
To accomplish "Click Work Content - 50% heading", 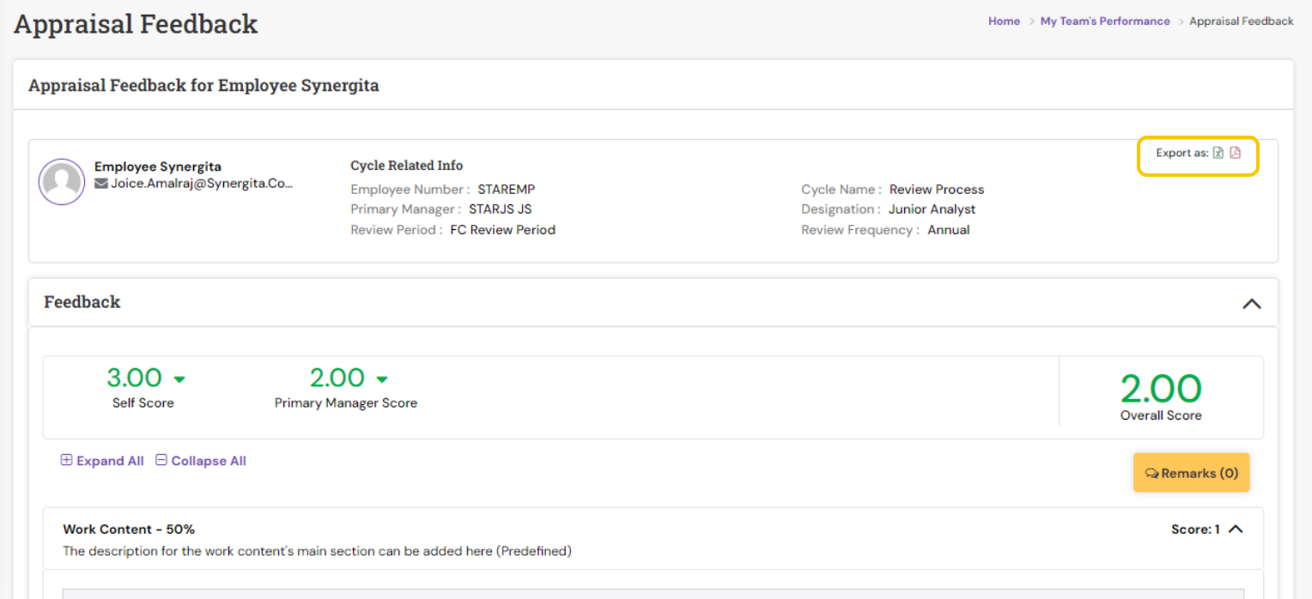I will [x=129, y=529].
